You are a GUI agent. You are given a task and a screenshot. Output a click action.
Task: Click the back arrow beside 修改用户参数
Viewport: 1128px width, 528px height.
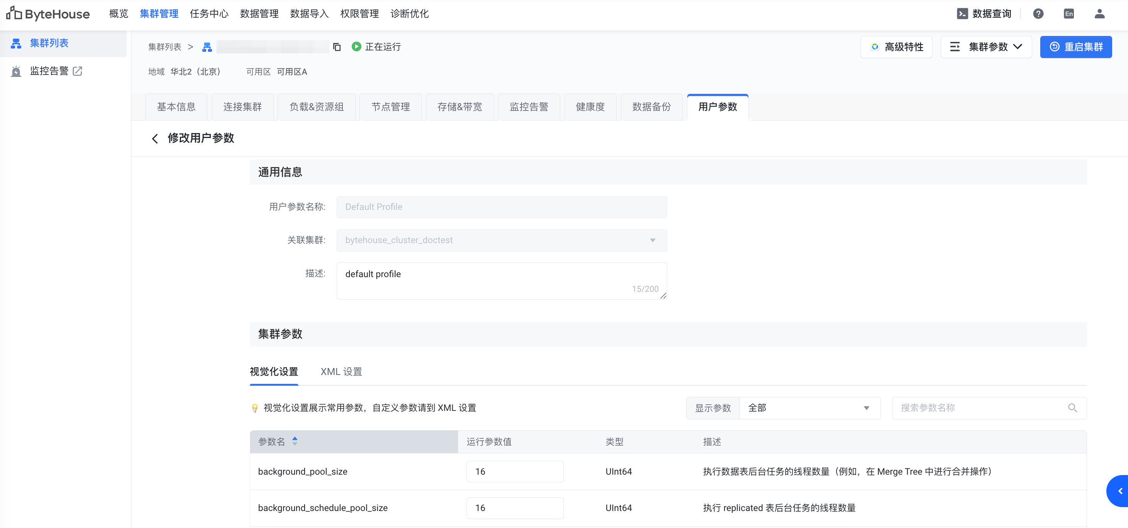(155, 139)
